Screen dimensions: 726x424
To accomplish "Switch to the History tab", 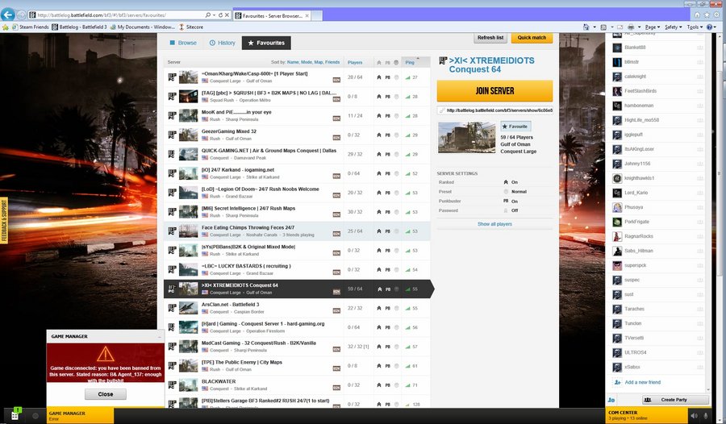I will point(222,43).
